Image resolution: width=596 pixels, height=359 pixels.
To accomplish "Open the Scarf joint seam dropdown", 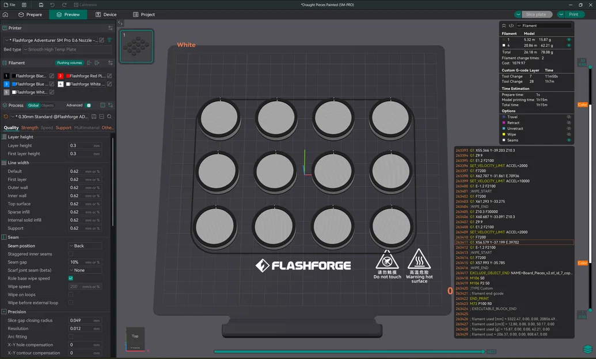I will click(x=85, y=271).
